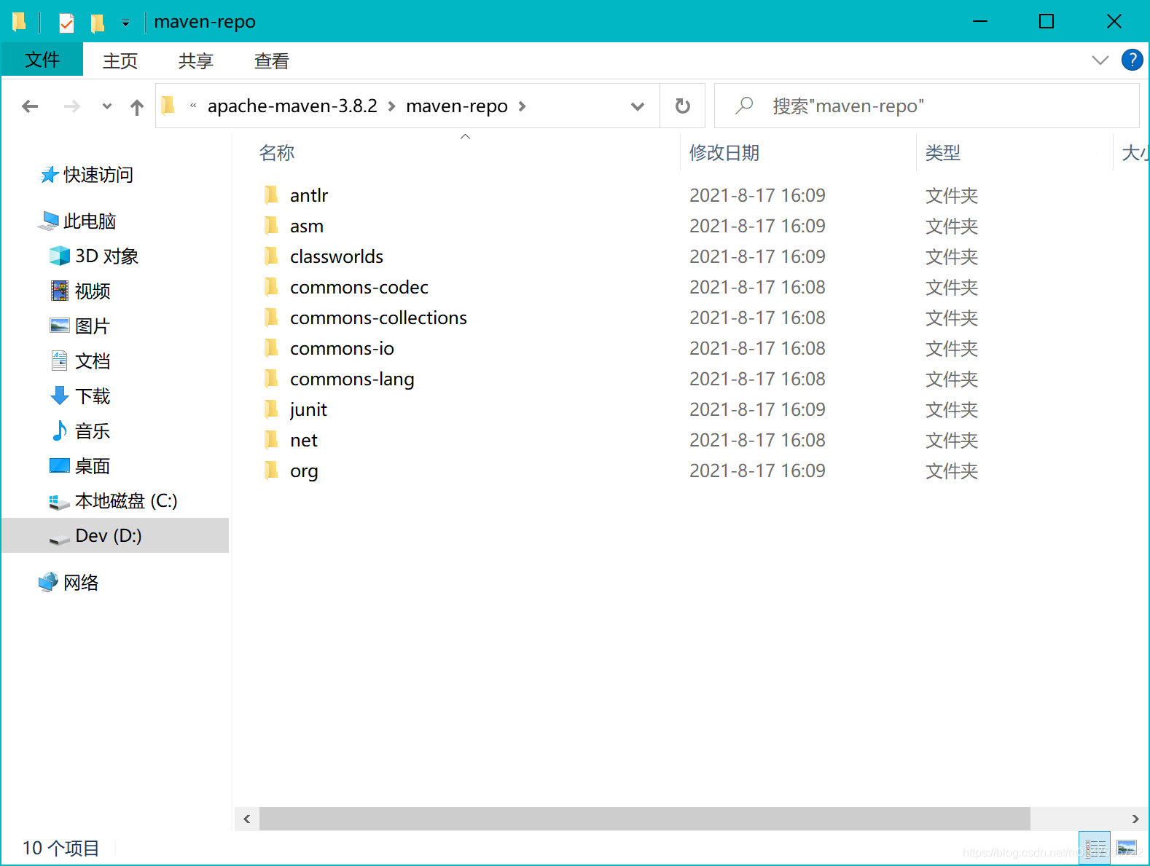1150x866 pixels.
Task: Click the antlr folder icon
Action: (x=271, y=194)
